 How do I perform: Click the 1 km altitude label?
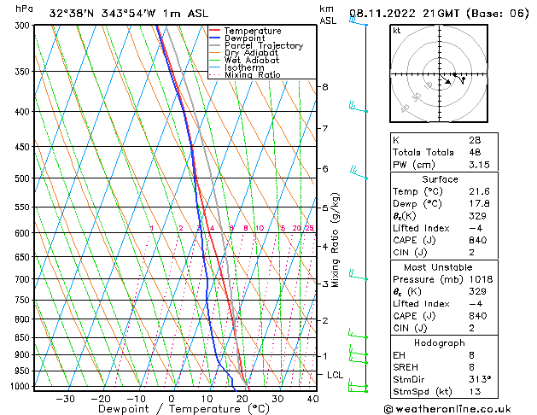(325, 356)
